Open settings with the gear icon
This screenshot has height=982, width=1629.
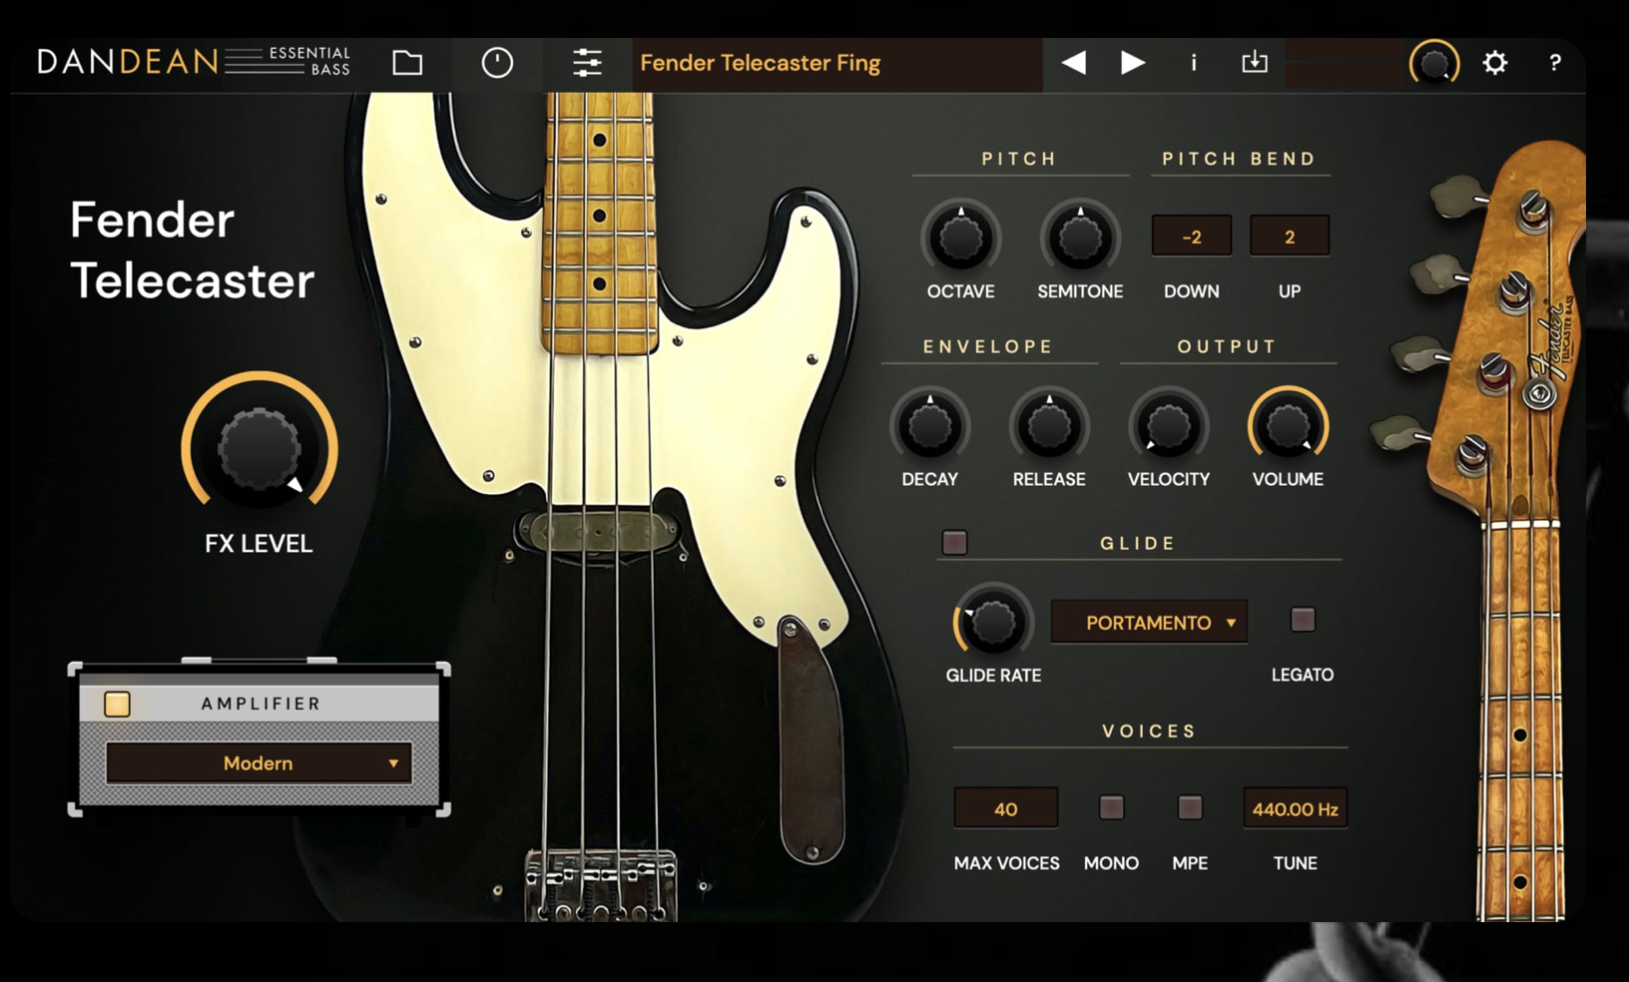tap(1494, 63)
